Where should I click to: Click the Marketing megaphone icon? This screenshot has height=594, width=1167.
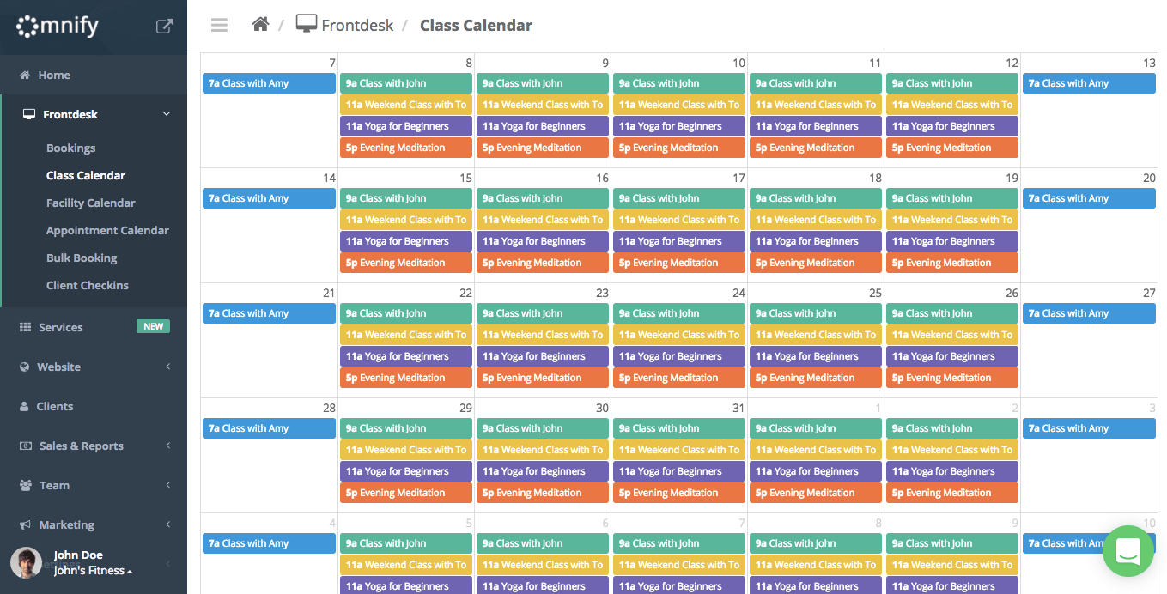pos(24,525)
